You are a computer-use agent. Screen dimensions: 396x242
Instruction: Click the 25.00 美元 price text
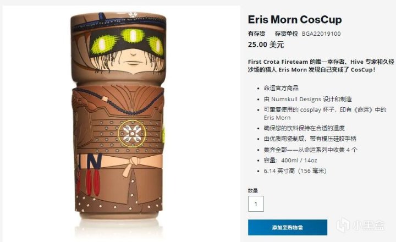[x=266, y=45]
